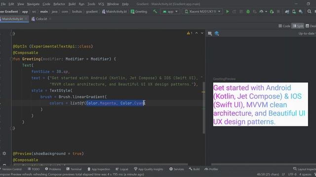This screenshot has width=316, height=177.
Task: Click Greeting in the navigation breadcrumb
Action: click(139, 12)
